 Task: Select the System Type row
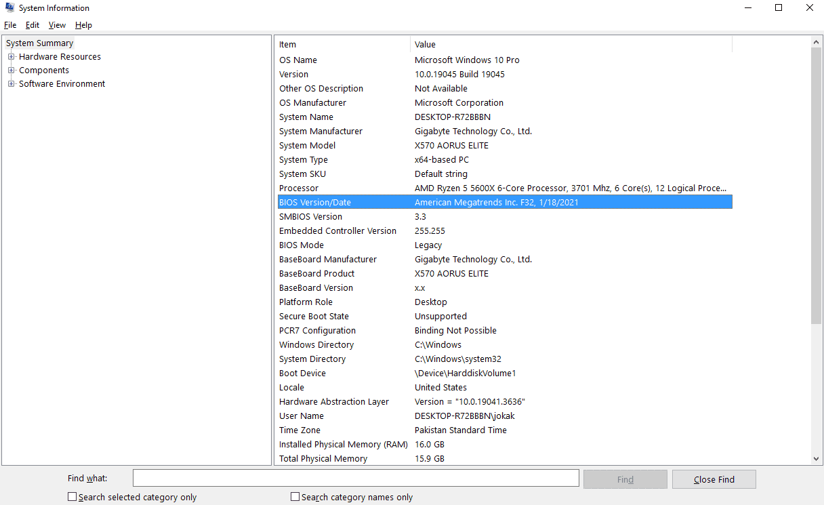(x=504, y=159)
